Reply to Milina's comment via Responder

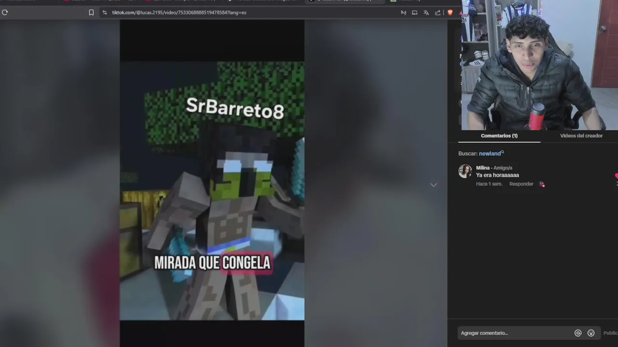(521, 184)
